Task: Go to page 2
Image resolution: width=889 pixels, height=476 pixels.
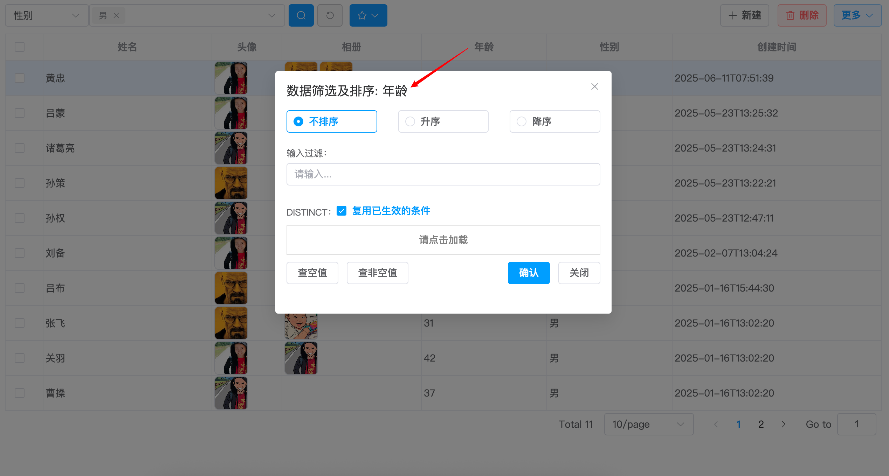Action: coord(761,424)
